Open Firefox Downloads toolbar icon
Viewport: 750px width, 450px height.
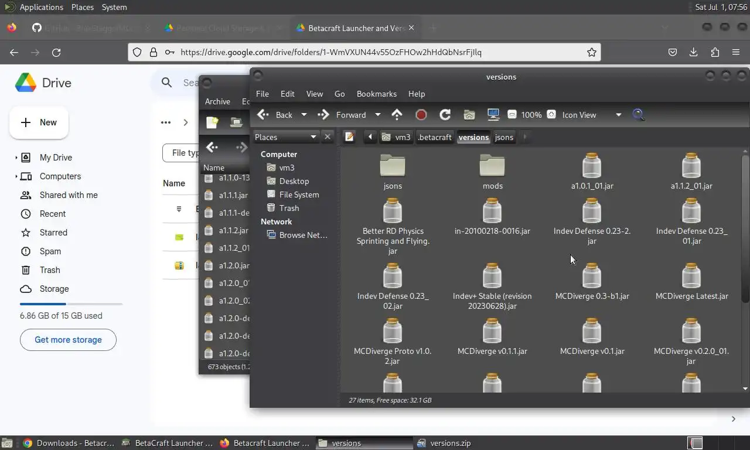tap(694, 52)
